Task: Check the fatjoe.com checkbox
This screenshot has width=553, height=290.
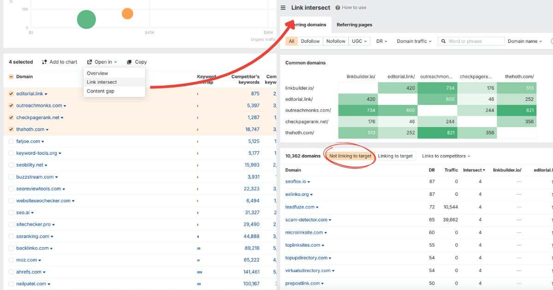Action: point(11,141)
